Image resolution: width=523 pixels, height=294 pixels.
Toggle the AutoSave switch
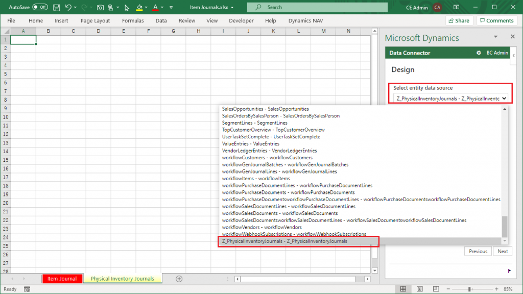pos(40,7)
